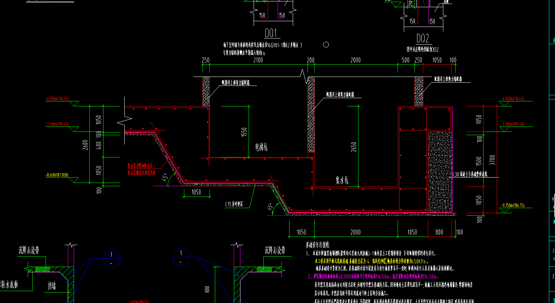
Task: Select the yellow note line with 450KPa
Action: 371,261
